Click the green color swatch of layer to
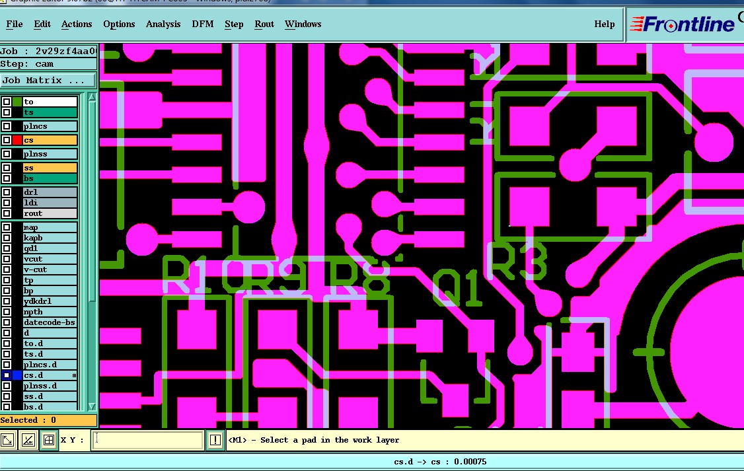The image size is (744, 471). [x=17, y=102]
